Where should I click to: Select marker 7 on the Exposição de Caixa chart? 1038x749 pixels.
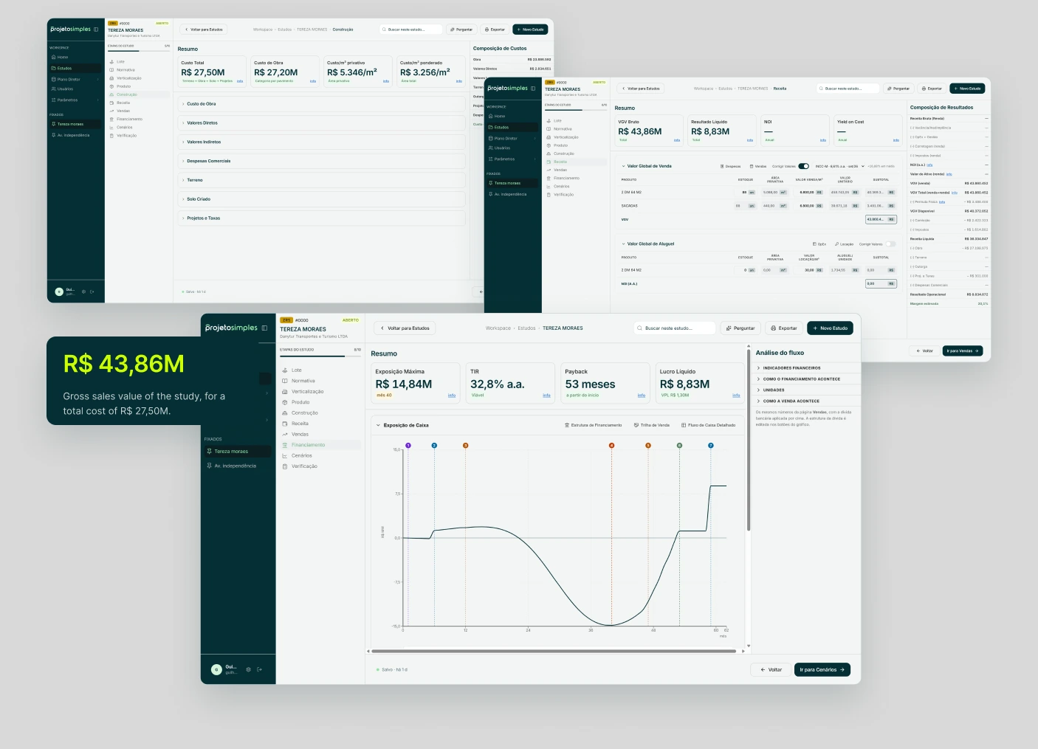coord(711,446)
